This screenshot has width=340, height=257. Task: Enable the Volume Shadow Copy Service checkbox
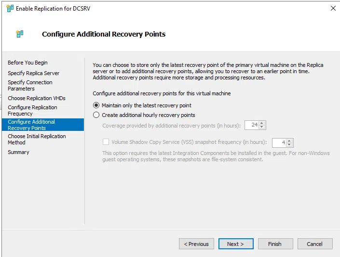(x=106, y=142)
